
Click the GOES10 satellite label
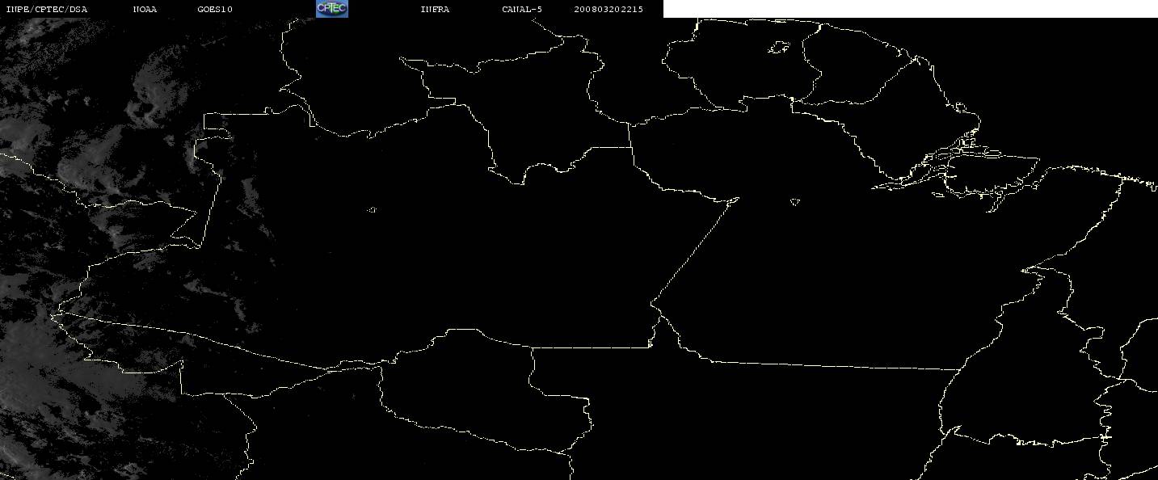215,10
